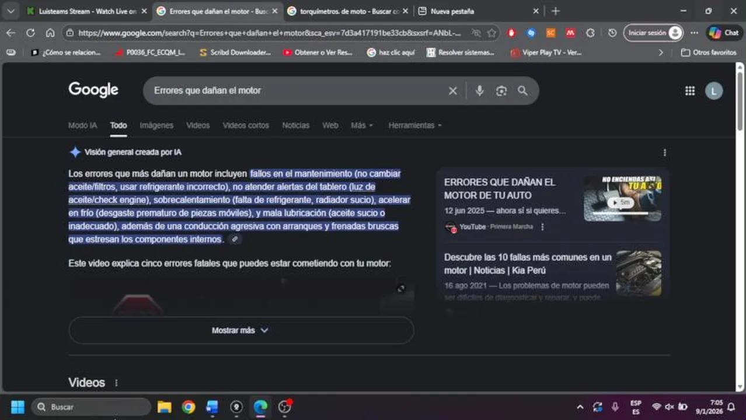746x420 pixels.
Task: Switch to the Luisteams Stream tab
Action: [82, 11]
